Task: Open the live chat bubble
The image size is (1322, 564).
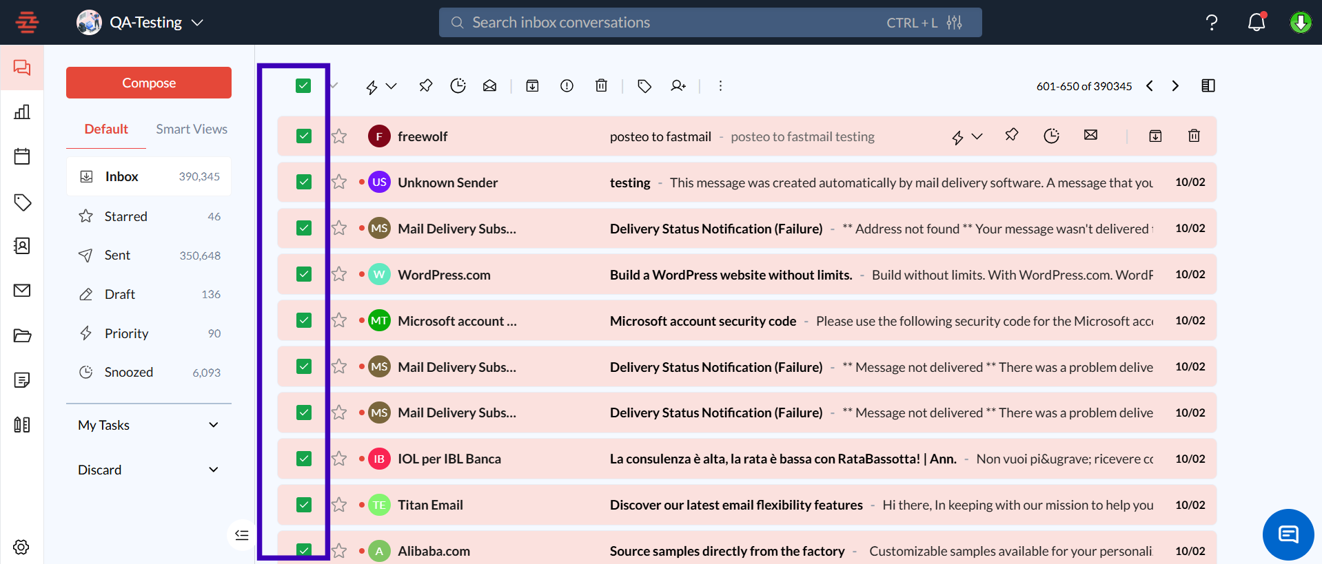Action: click(1288, 534)
